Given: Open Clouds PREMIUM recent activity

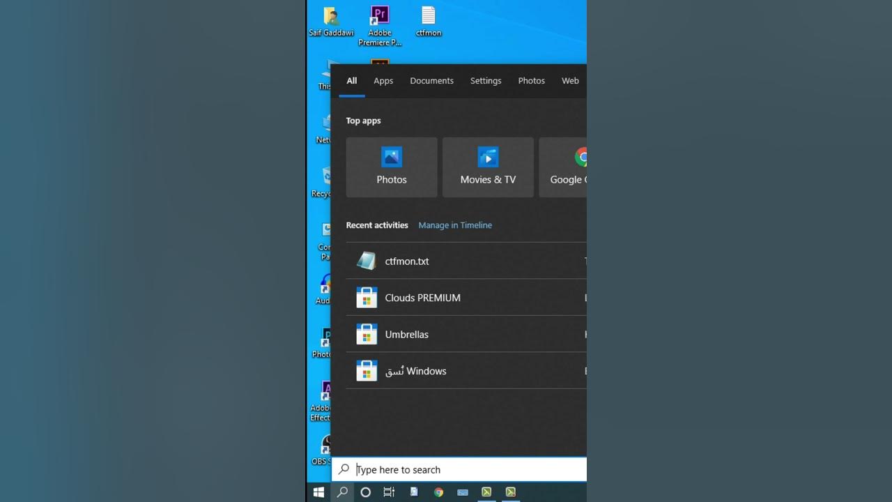Looking at the screenshot, I should coord(466,298).
